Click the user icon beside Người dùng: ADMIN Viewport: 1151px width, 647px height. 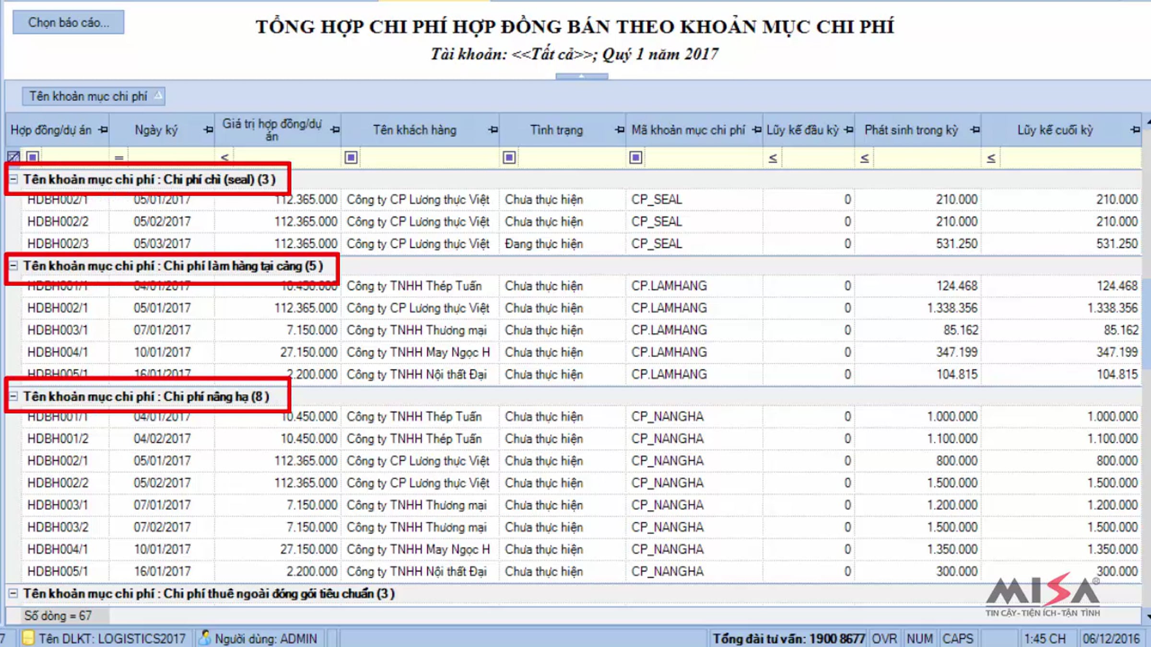(x=205, y=638)
